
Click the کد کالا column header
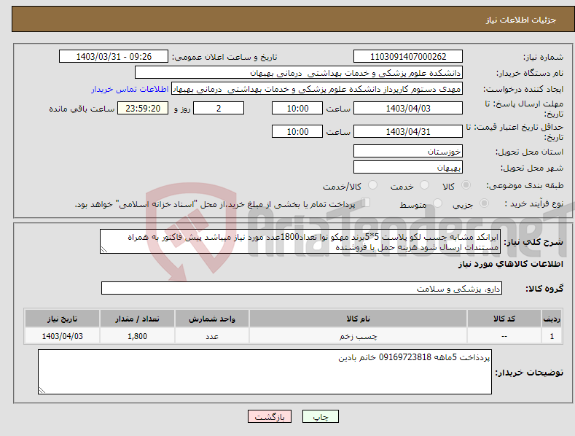coord(504,319)
